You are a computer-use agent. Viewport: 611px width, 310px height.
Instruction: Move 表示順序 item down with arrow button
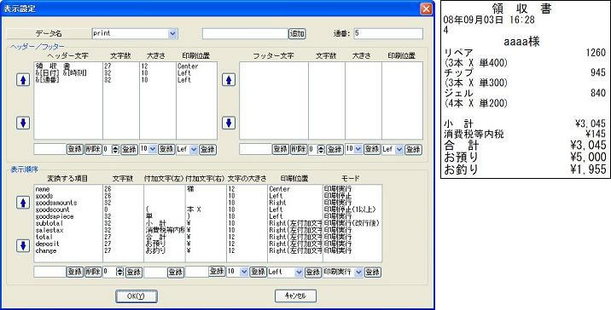23,245
